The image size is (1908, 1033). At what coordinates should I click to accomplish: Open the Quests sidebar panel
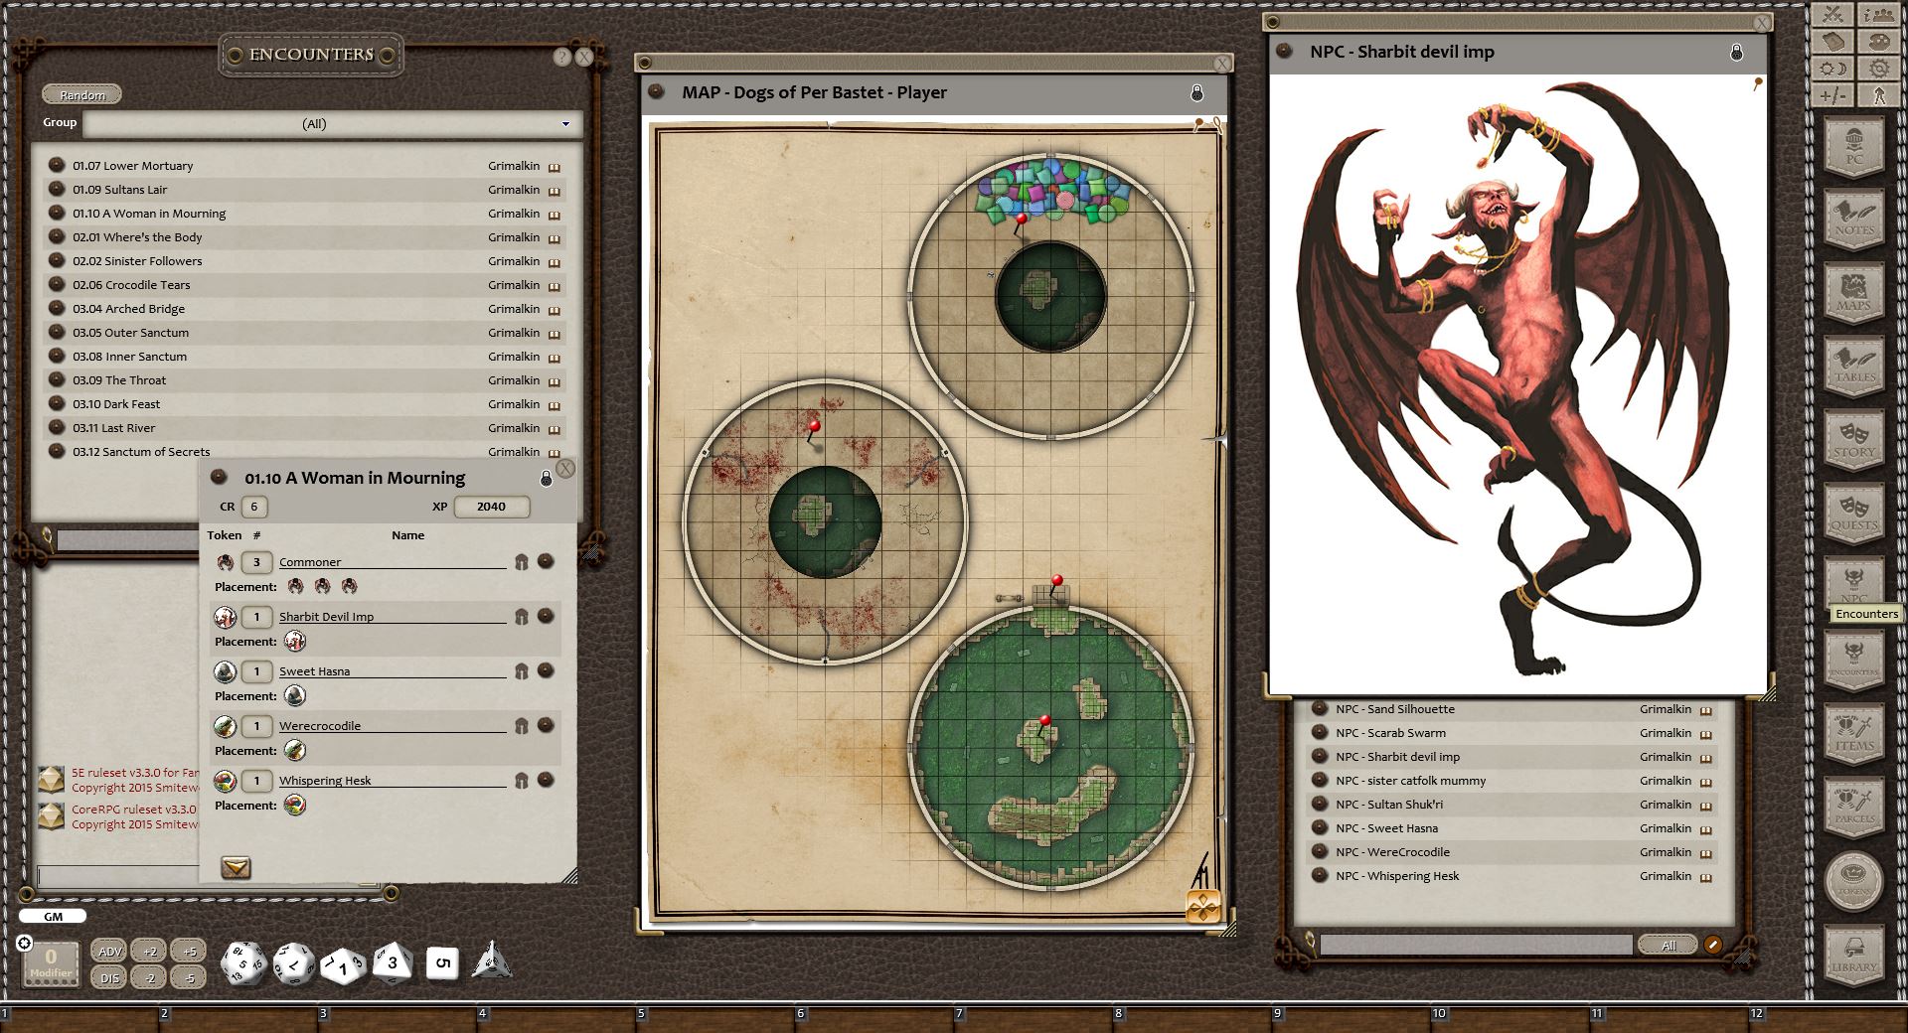click(x=1853, y=513)
